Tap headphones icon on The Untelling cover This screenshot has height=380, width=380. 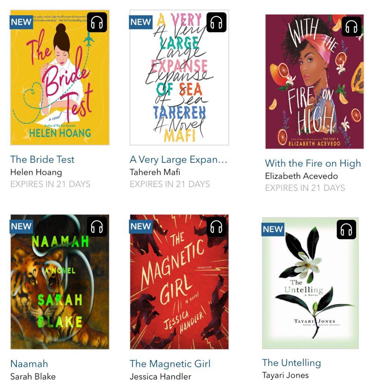346,229
